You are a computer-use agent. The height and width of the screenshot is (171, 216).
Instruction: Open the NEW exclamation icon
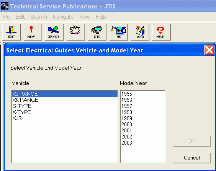coord(33,32)
